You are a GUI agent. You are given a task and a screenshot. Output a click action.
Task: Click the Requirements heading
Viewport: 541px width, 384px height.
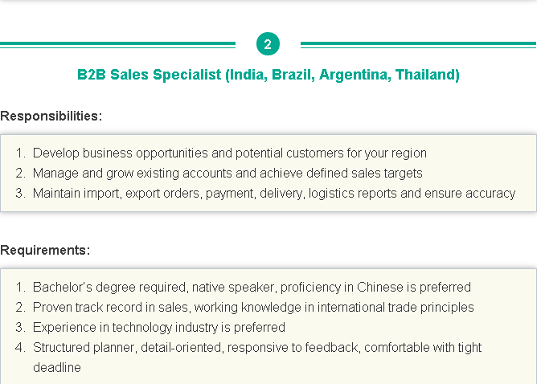click(x=45, y=250)
